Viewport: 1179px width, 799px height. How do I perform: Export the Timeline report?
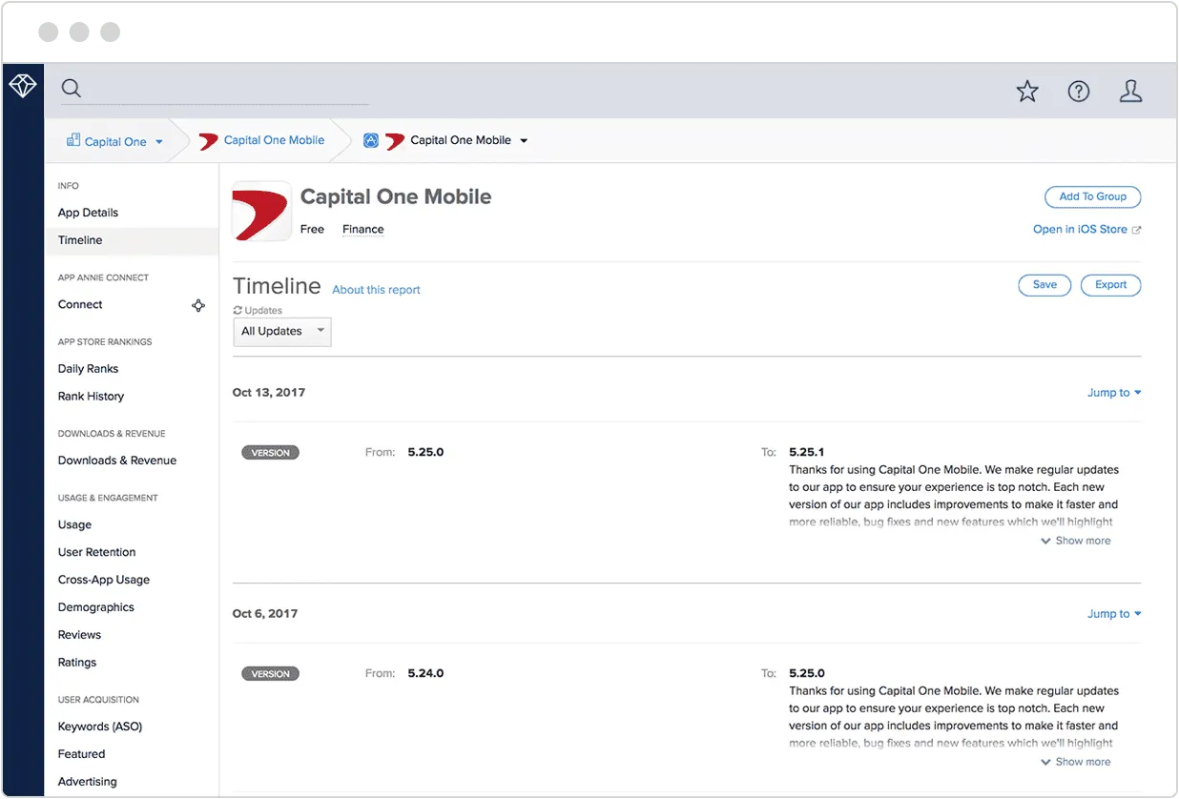[x=1110, y=285]
